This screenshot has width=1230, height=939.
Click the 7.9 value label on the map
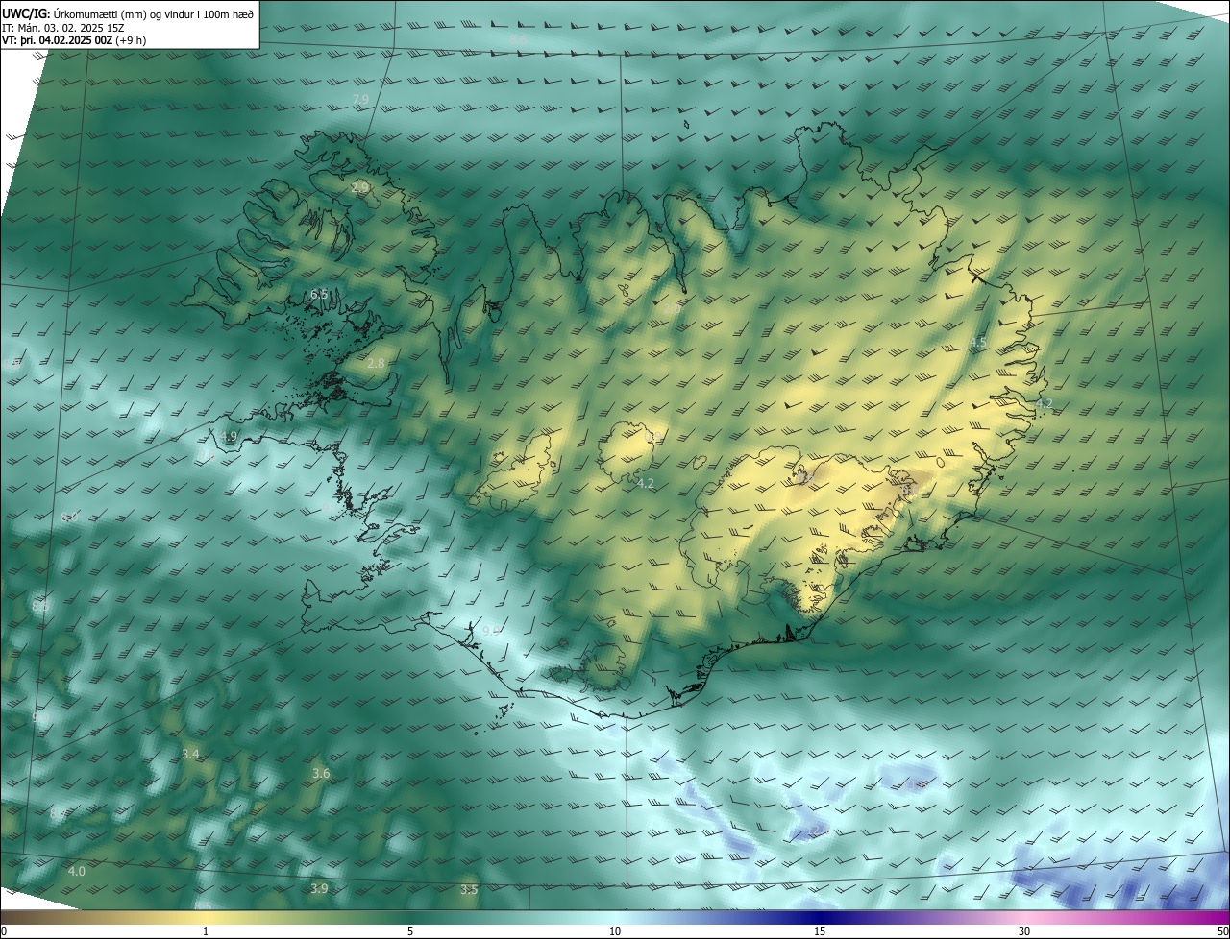click(360, 100)
